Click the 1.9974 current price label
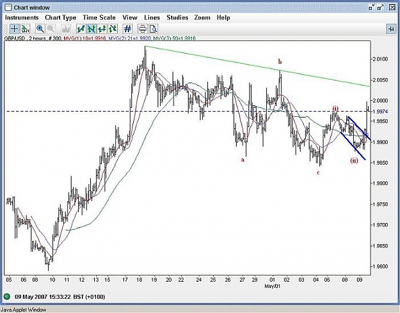400x313 pixels. [x=380, y=111]
